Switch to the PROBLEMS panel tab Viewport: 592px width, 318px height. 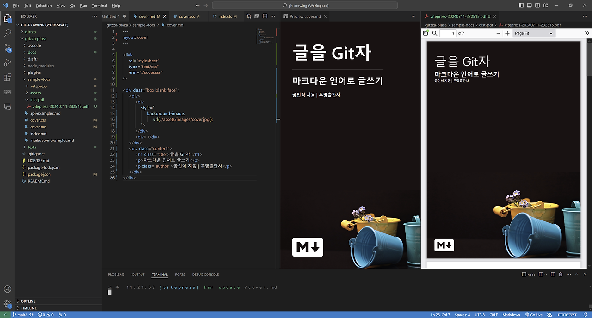point(116,275)
